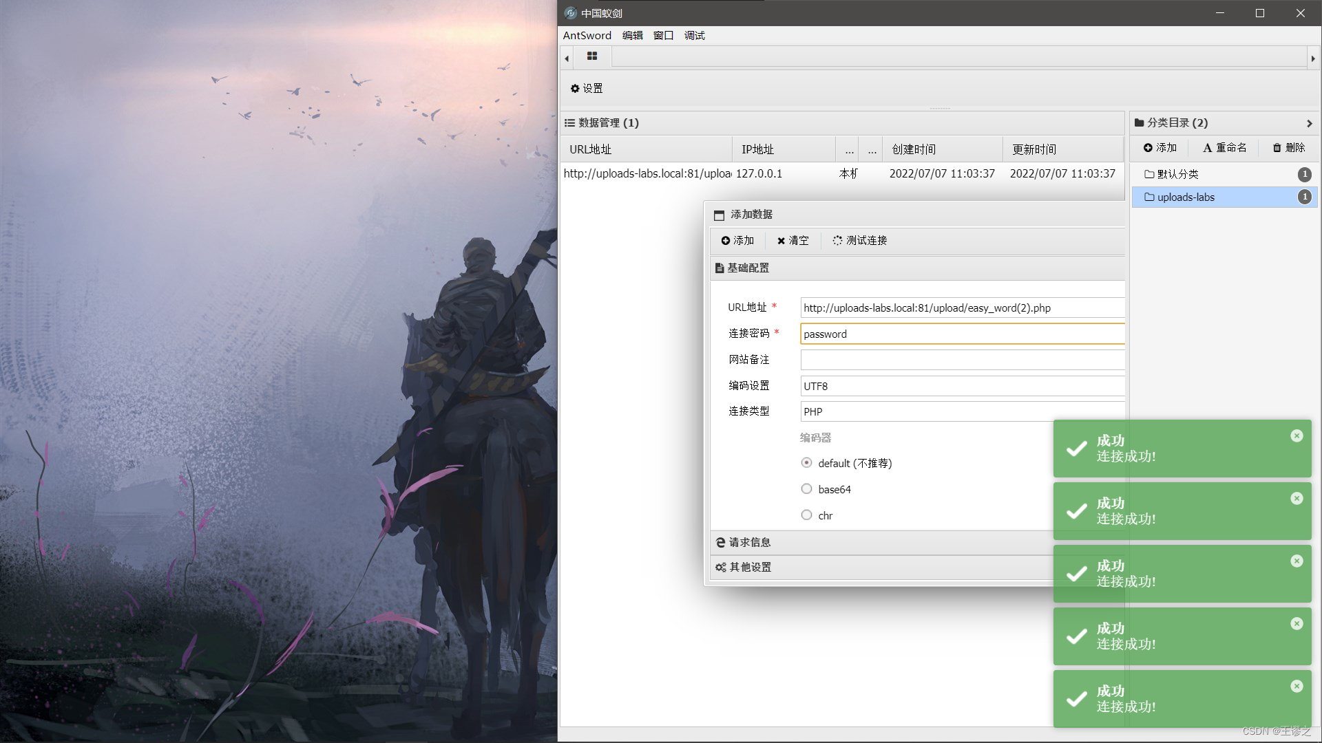Viewport: 1322px width, 743px height.
Task: Click the 更新时间 2022/07/07 11:03:37 cell
Action: coord(1062,173)
